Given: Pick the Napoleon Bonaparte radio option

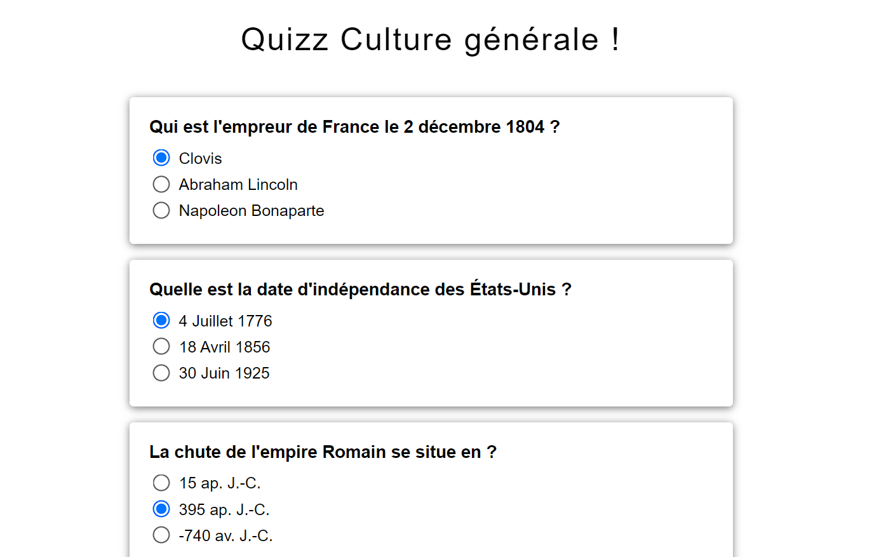Looking at the screenshot, I should (x=161, y=210).
